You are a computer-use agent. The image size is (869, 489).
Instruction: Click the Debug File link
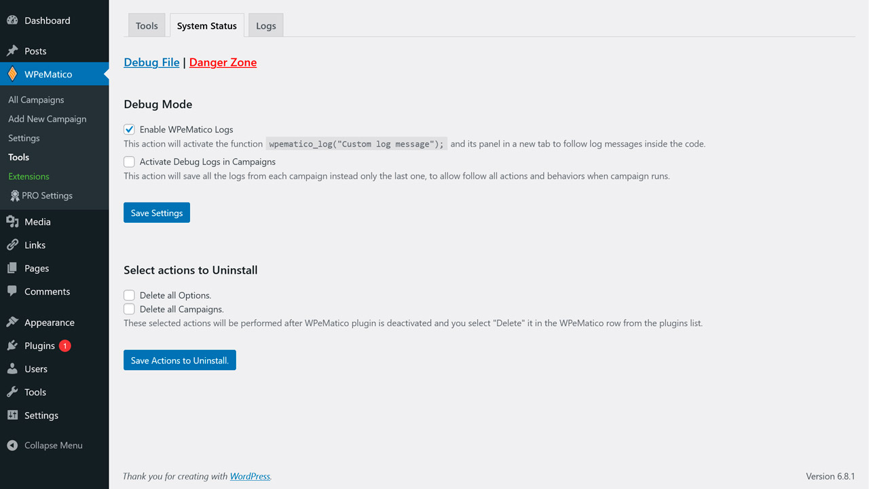tap(151, 62)
